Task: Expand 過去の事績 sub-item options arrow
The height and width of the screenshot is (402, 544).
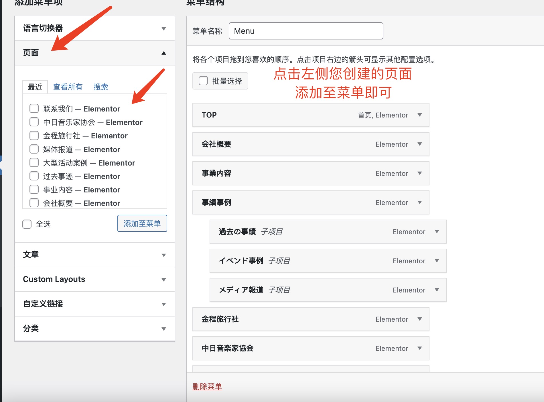Action: (437, 232)
